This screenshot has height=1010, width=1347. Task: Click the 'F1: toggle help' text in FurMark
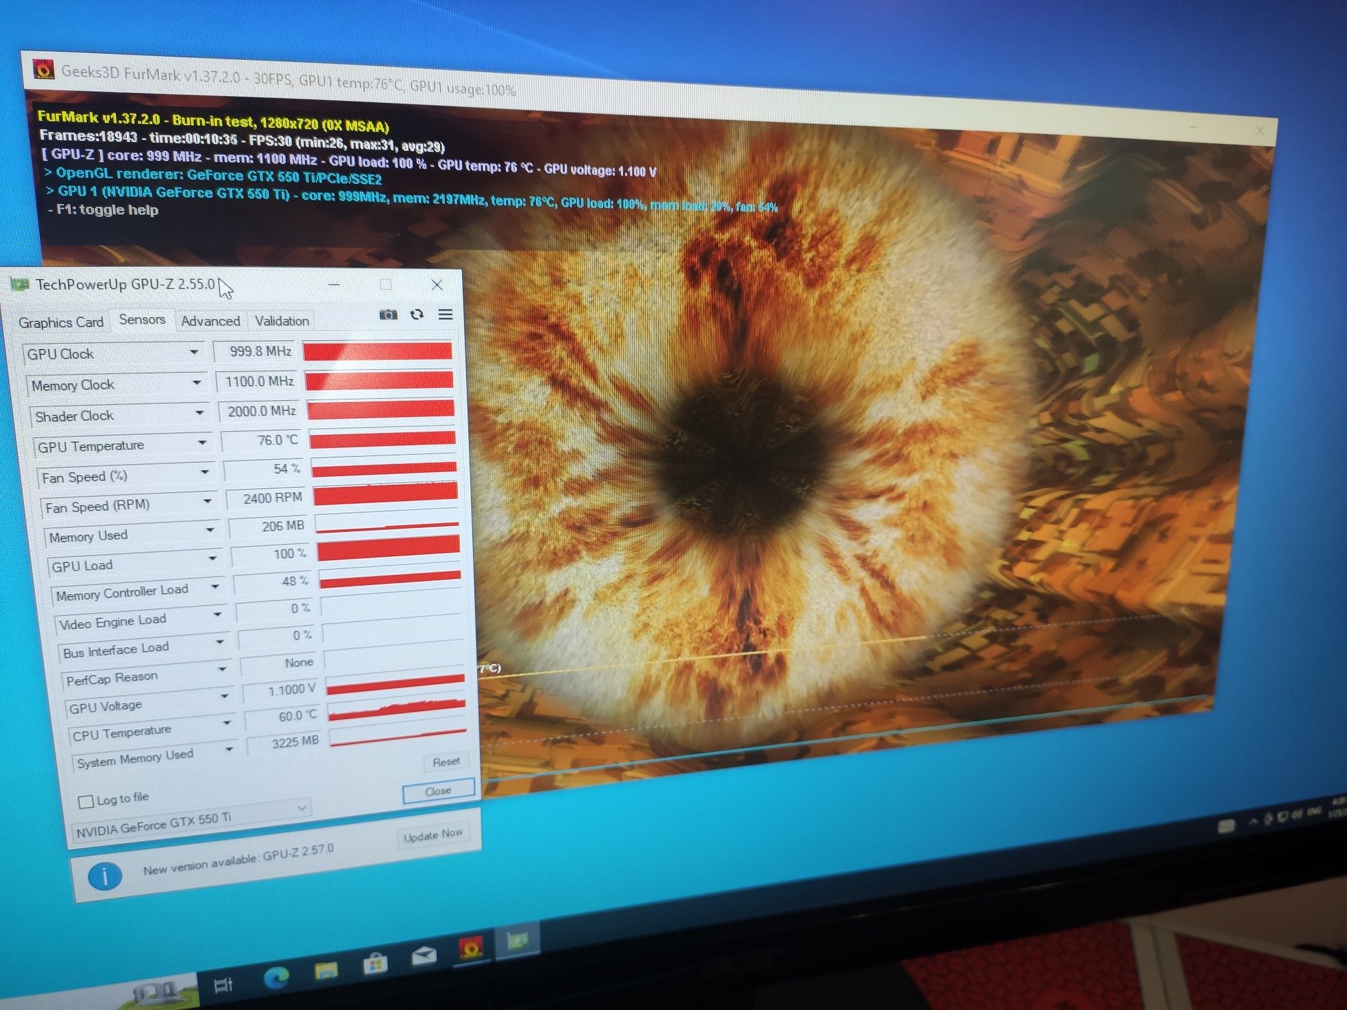tap(104, 209)
